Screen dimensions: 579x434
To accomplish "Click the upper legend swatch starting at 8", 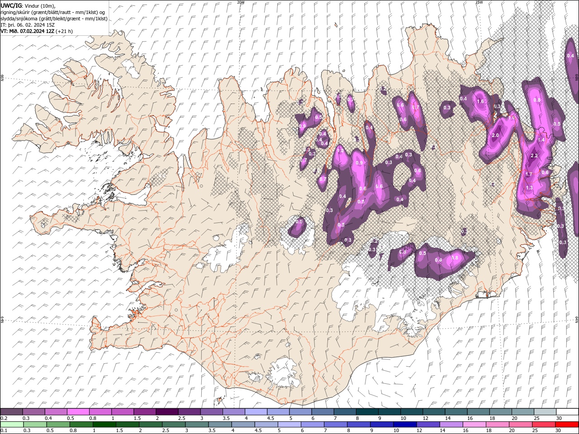I will point(367,412).
